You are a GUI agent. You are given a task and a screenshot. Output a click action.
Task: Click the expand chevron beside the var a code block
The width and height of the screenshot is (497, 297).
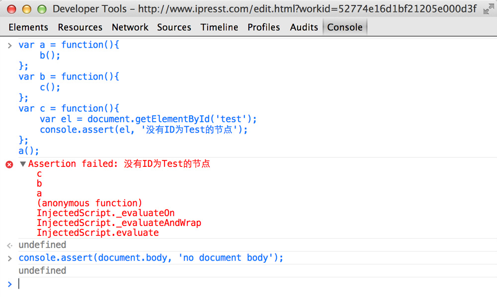point(9,45)
